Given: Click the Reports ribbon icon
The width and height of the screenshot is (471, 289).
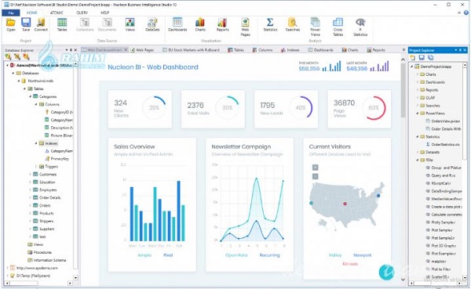Looking at the screenshot, I should click(x=223, y=24).
